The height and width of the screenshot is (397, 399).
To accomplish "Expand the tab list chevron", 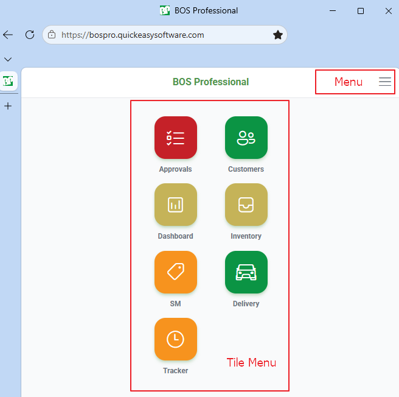I will point(8,60).
